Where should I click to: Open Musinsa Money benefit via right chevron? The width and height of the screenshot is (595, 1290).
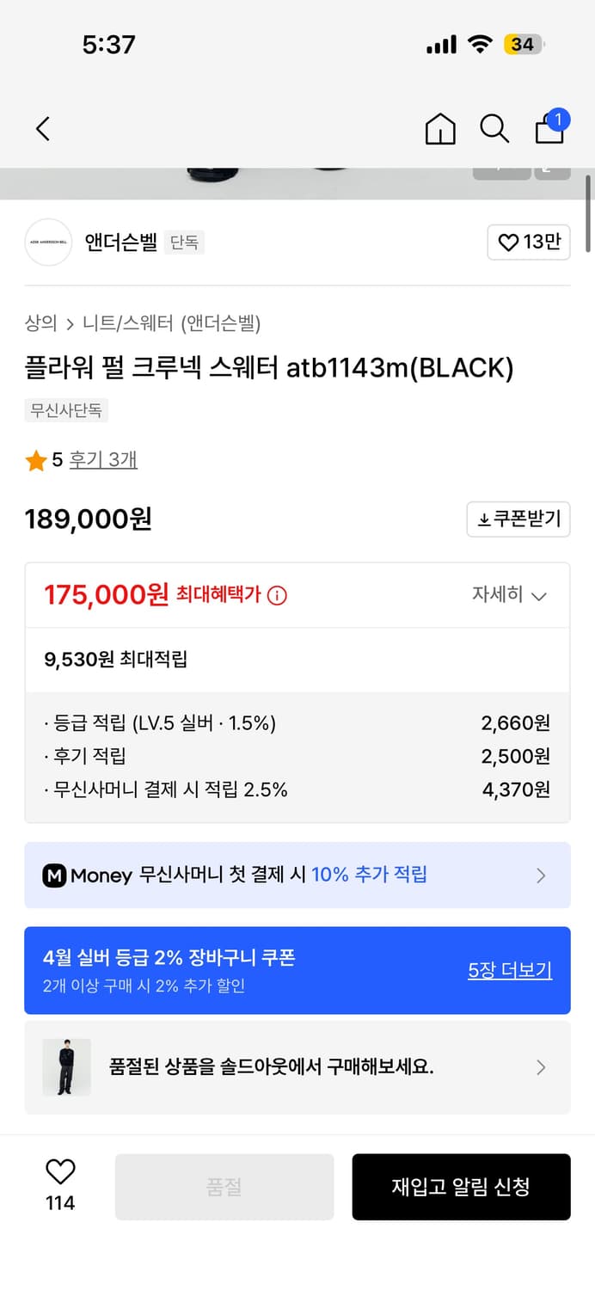point(541,875)
